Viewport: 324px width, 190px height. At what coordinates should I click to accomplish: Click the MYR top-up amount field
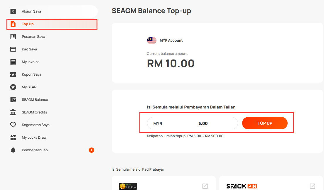pyautogui.click(x=193, y=123)
